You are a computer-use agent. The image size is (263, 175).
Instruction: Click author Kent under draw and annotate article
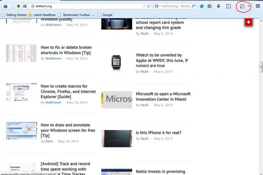click(x=49, y=141)
